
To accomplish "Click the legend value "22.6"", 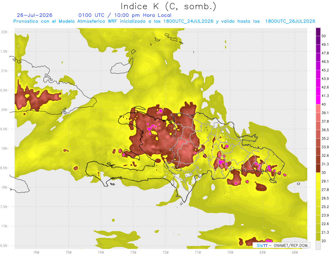I will [325, 224].
